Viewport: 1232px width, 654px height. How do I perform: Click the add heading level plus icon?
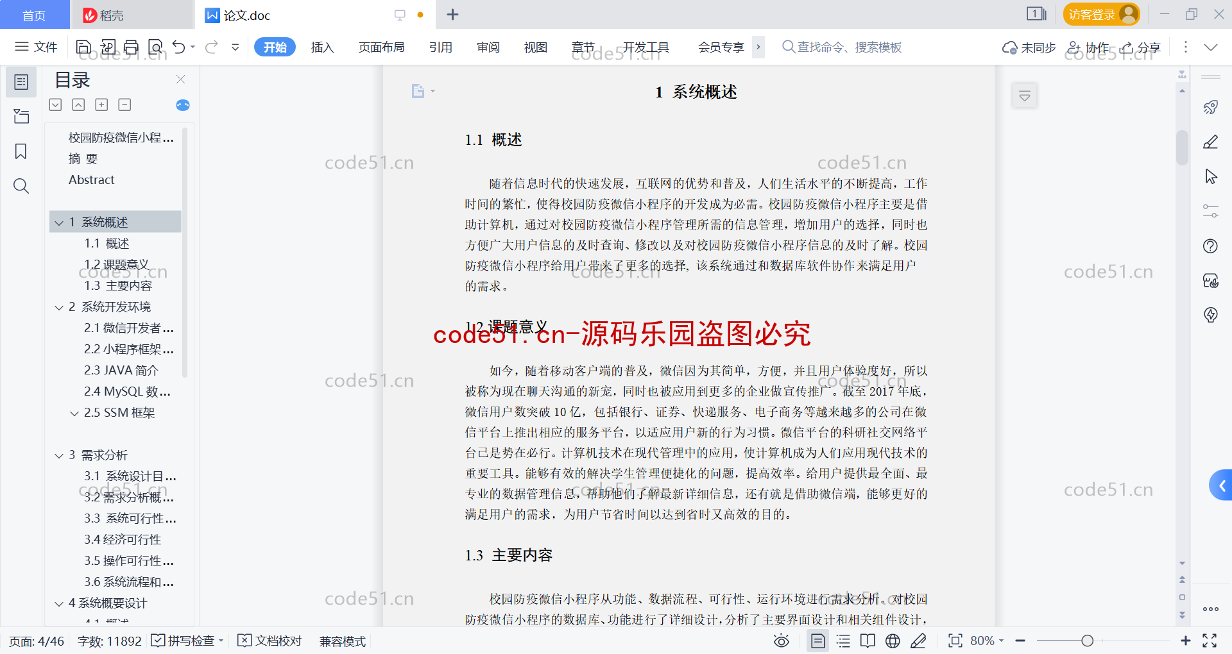[101, 105]
